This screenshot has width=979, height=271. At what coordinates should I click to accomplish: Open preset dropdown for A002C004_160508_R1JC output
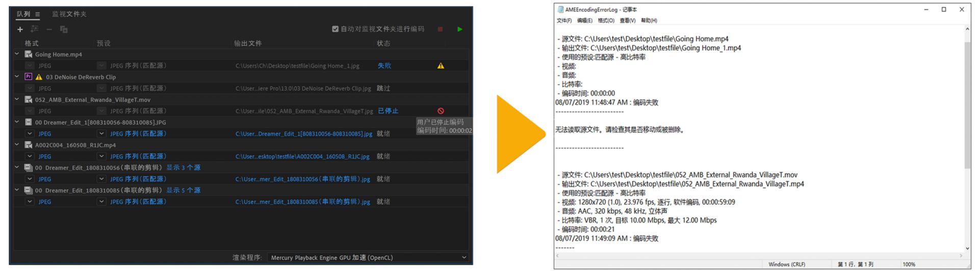click(x=101, y=156)
